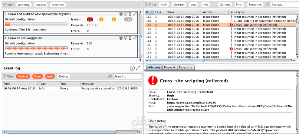Click the Event log horizontal scrollbar
This screenshot has height=135, width=299.
point(61,132)
